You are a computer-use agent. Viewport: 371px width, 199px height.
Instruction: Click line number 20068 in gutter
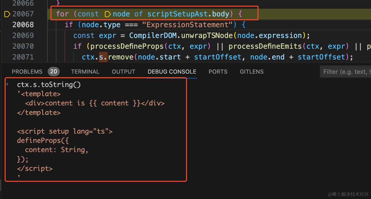point(23,25)
